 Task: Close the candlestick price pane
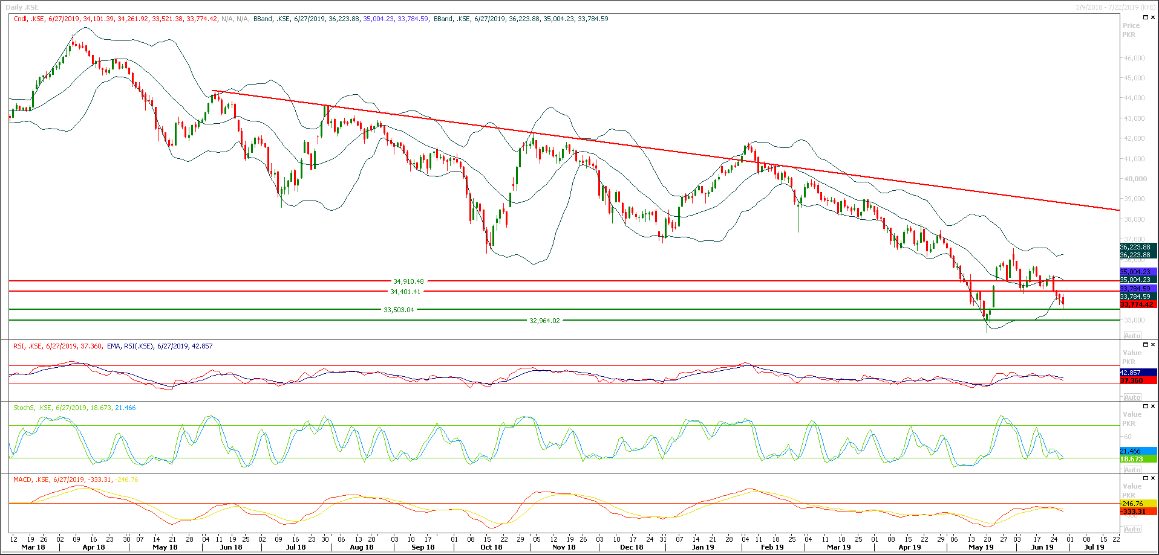(1153, 17)
